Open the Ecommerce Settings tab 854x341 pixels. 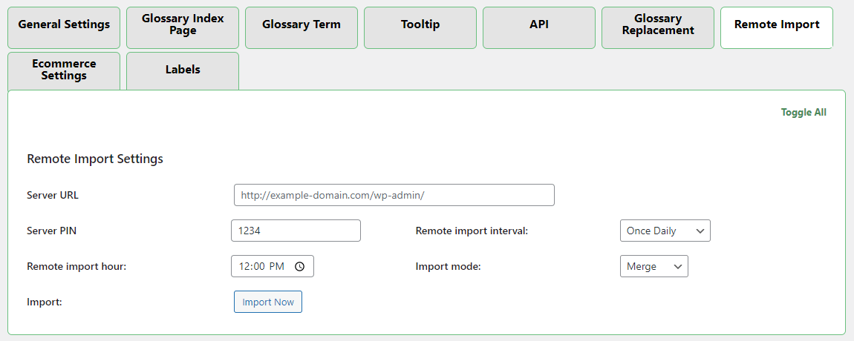coord(64,70)
